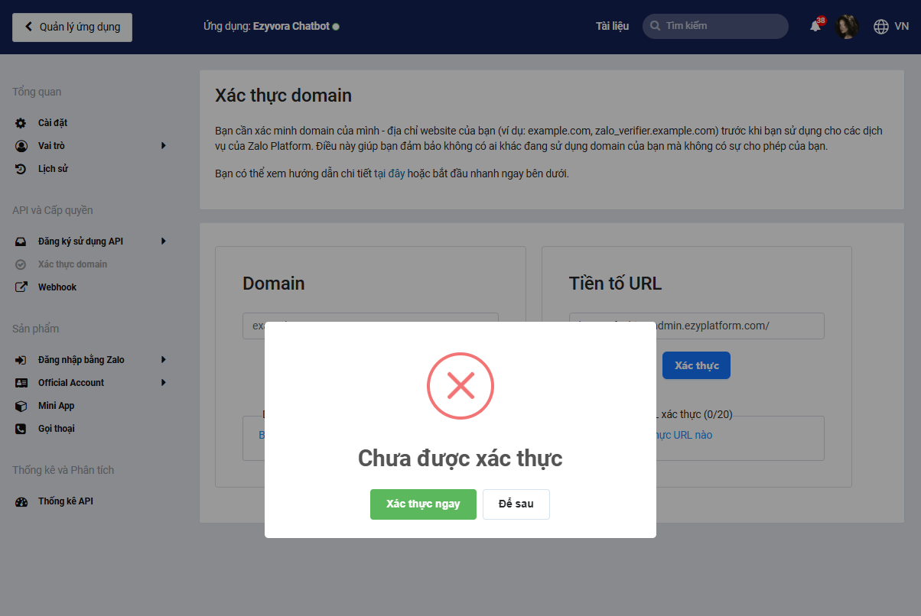This screenshot has height=616, width=921.
Task: Click the Sản phẩm section label
Action: click(36, 329)
